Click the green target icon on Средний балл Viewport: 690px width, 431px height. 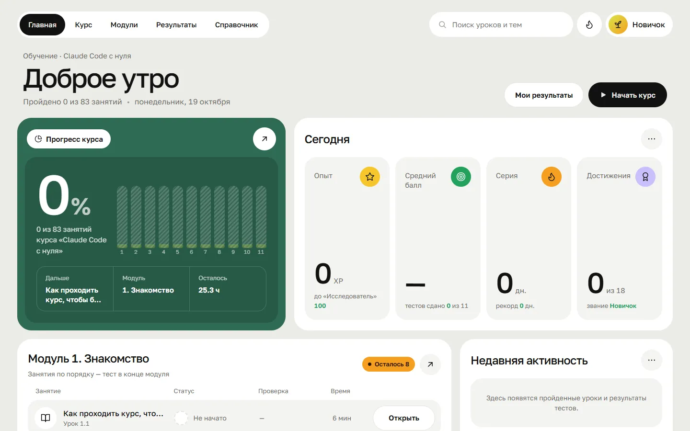(461, 177)
